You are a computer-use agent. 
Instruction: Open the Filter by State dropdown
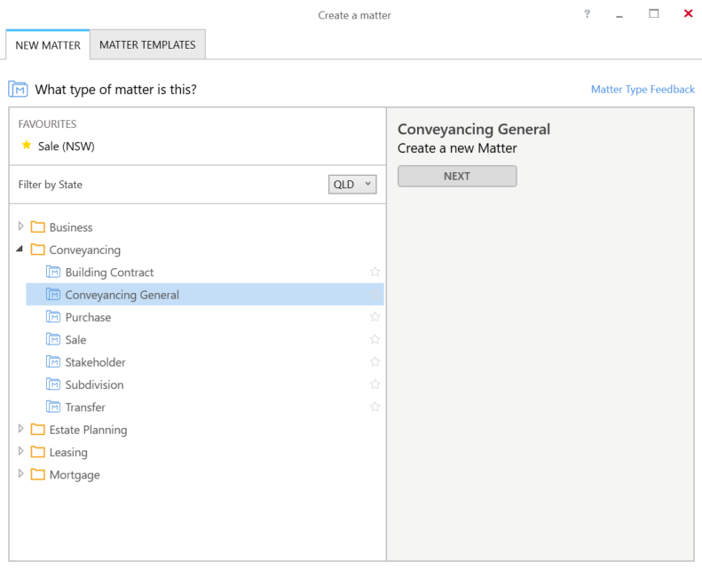[352, 185]
